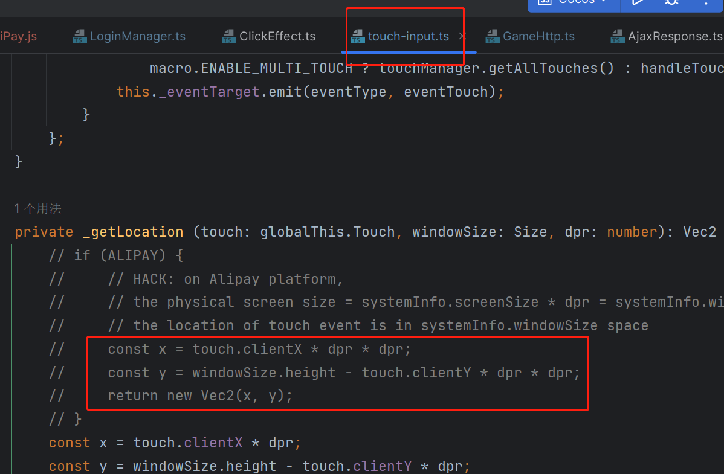Click the Debug bug icon
This screenshot has height=474, width=724.
[x=671, y=2]
